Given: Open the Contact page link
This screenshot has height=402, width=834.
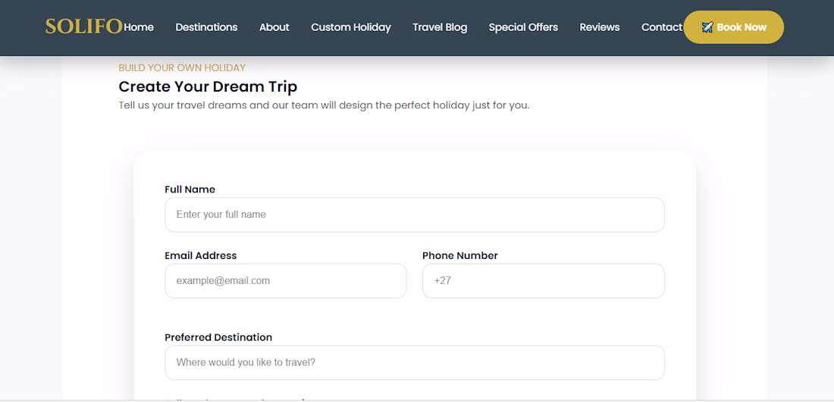Looking at the screenshot, I should 662,27.
